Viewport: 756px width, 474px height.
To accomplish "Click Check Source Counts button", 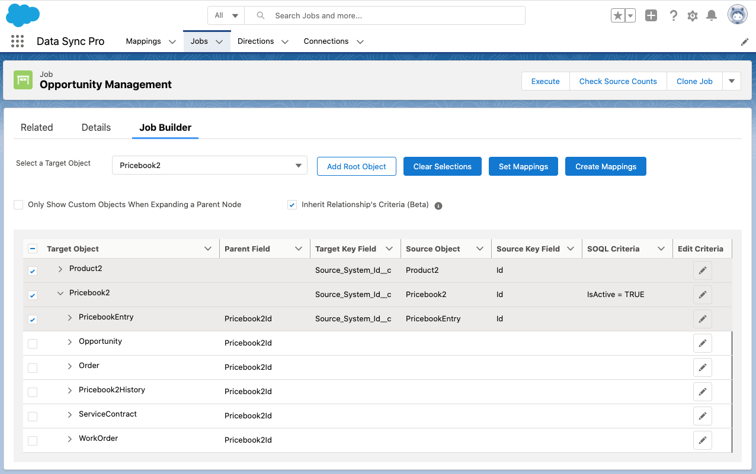I will (618, 81).
